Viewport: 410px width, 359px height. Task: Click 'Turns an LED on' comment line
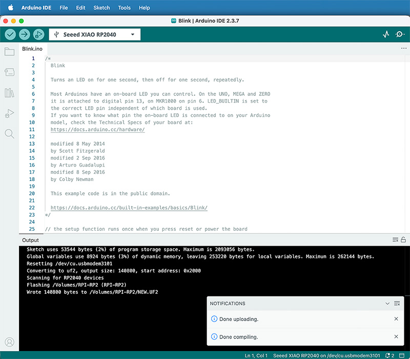click(x=147, y=80)
